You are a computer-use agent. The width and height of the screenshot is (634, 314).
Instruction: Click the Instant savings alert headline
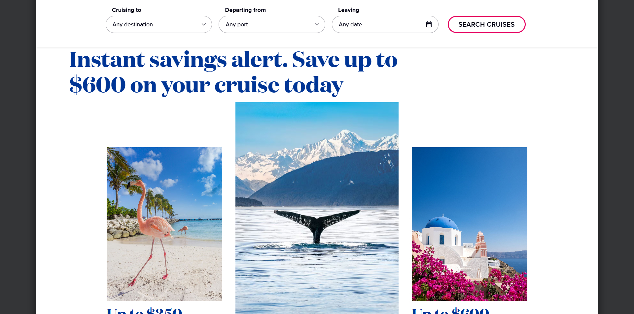pyautogui.click(x=233, y=72)
